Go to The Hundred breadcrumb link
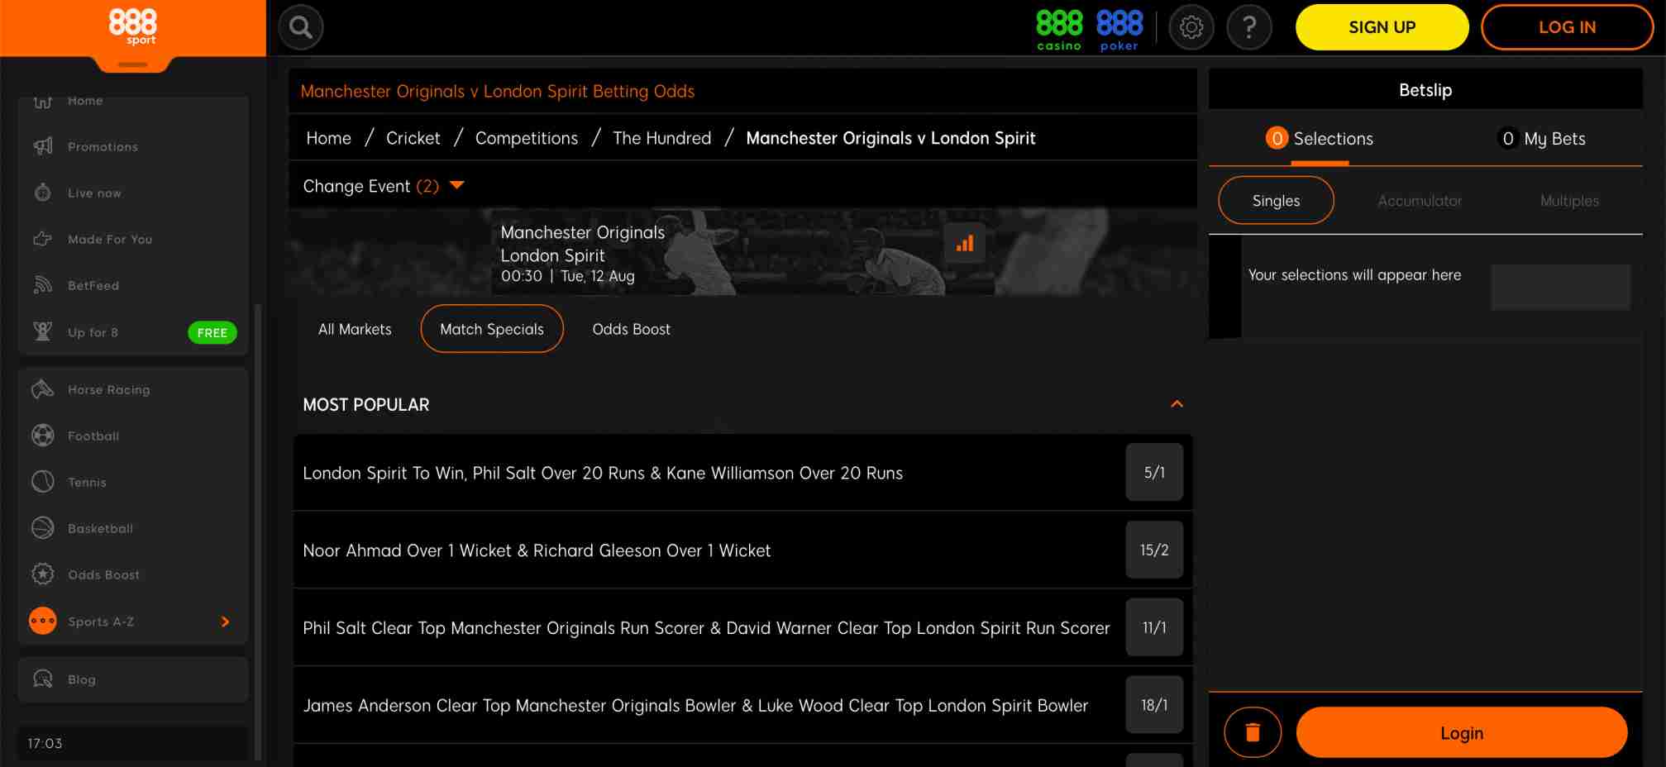This screenshot has height=767, width=1666. click(x=661, y=138)
